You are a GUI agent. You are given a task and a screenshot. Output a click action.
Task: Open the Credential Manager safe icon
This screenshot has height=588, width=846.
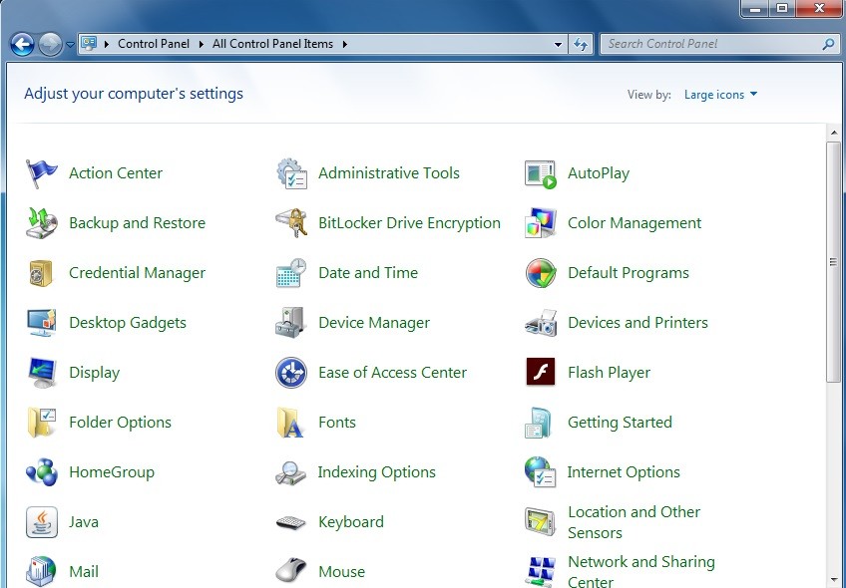(x=42, y=273)
